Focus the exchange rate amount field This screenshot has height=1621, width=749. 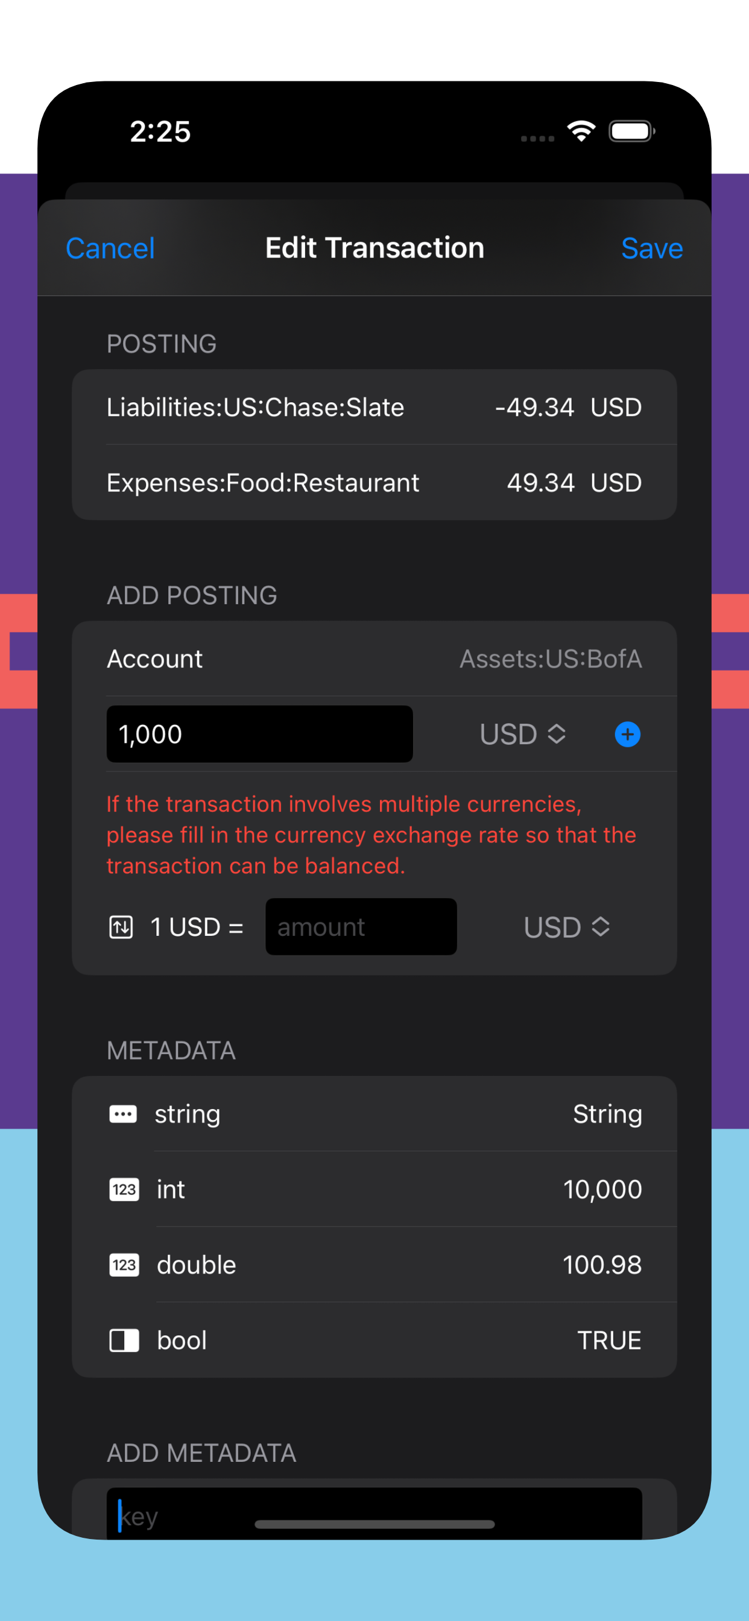tap(361, 927)
